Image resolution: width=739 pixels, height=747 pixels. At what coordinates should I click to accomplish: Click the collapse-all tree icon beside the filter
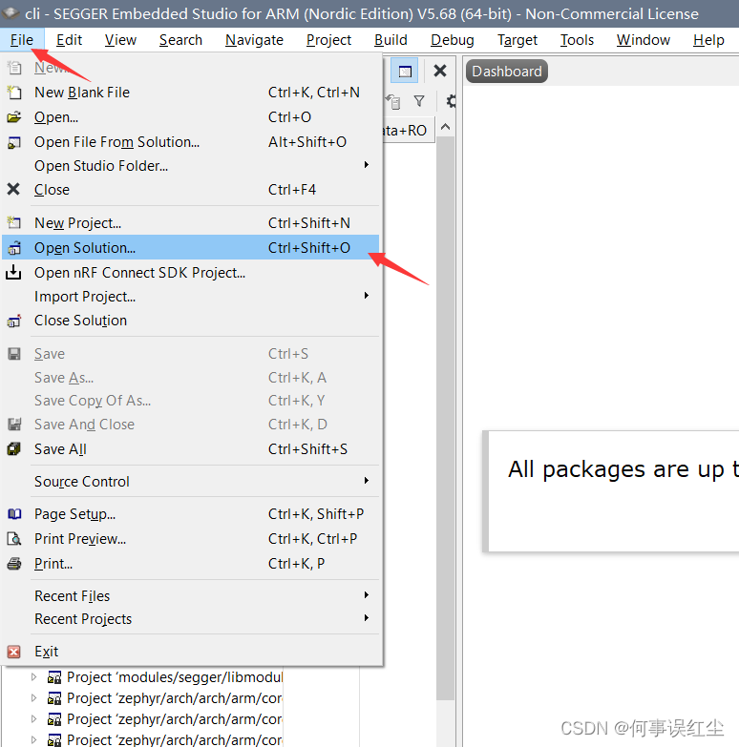click(x=392, y=101)
